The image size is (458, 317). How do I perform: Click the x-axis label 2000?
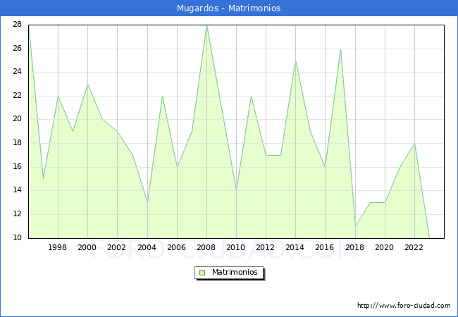[x=87, y=247]
